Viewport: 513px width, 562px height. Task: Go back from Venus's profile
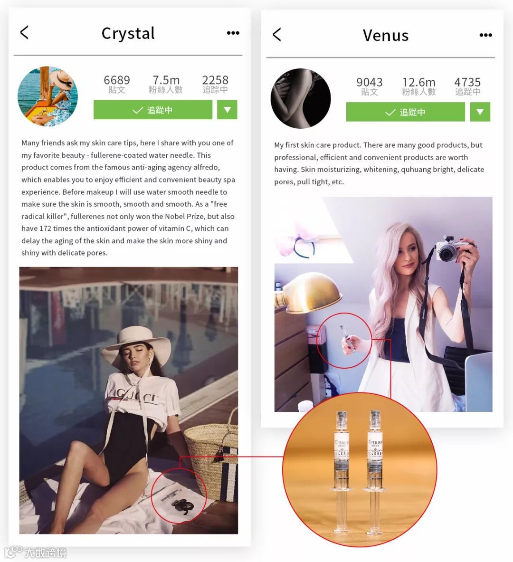coord(277,35)
